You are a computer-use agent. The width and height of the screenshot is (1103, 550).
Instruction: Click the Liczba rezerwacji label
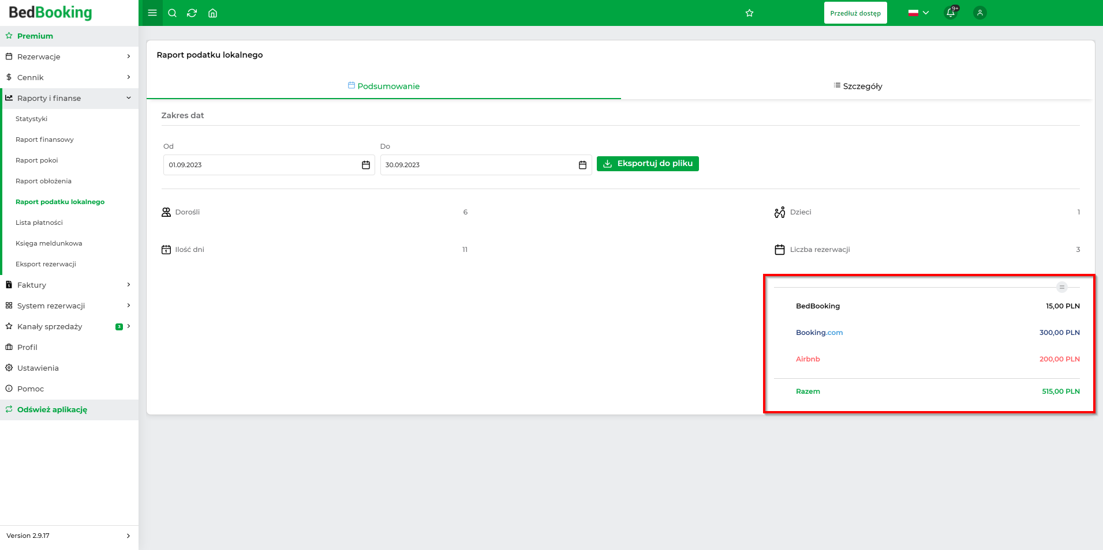(x=820, y=250)
